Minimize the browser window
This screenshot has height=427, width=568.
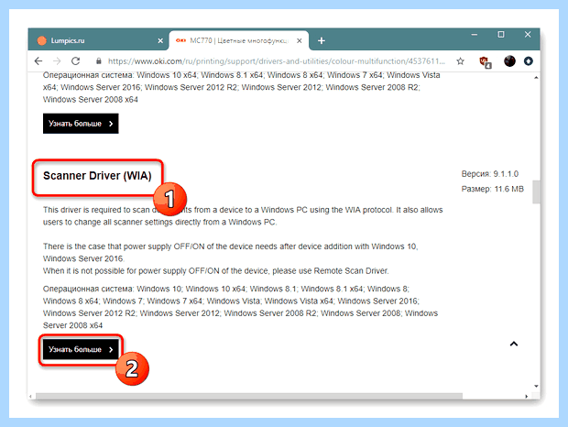pyautogui.click(x=475, y=35)
